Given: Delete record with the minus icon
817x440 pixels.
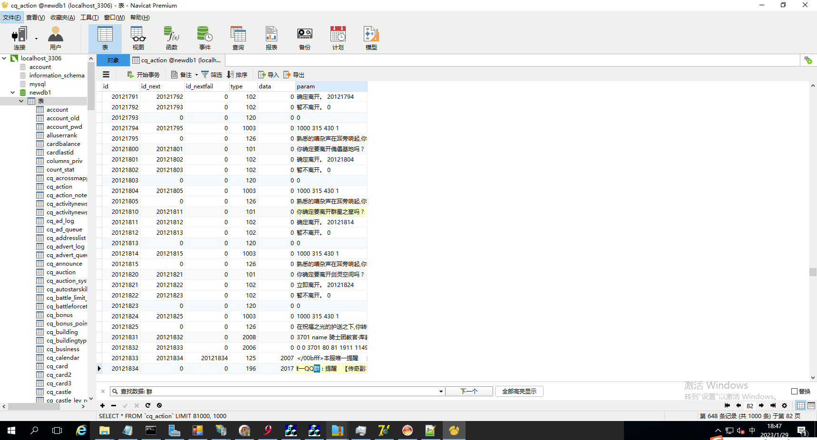Looking at the screenshot, I should coord(114,405).
